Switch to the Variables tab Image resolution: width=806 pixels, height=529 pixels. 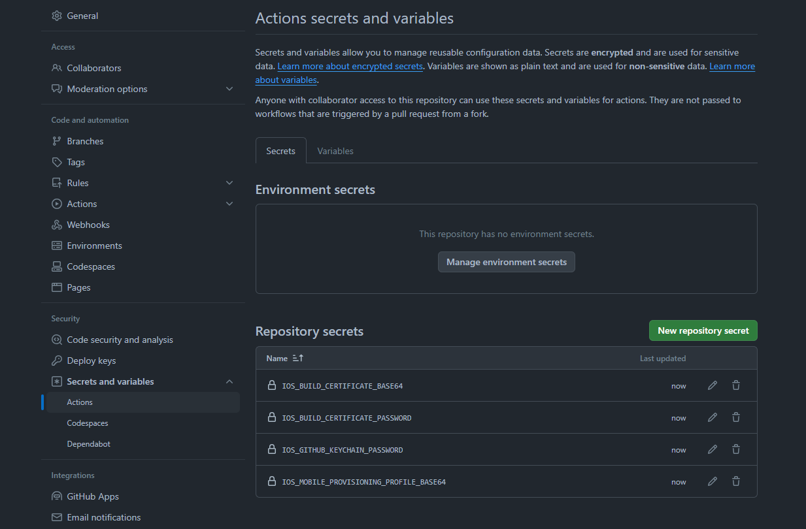click(335, 151)
